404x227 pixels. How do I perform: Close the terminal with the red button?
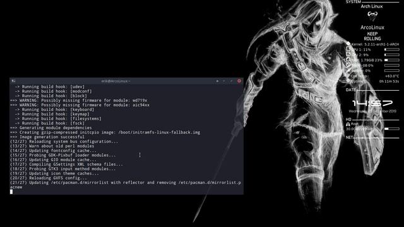pyautogui.click(x=239, y=81)
